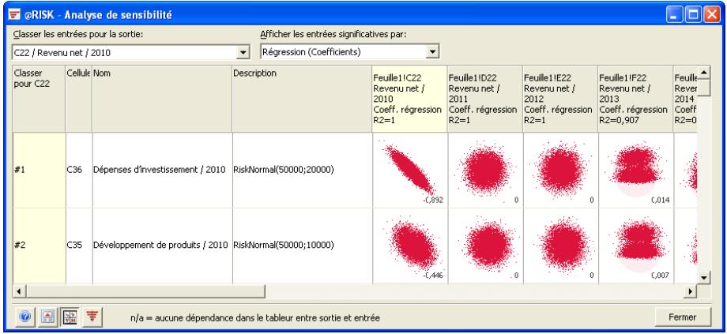Toggle the scatter plot grid view icon
The width and height of the screenshot is (727, 334).
point(70,317)
